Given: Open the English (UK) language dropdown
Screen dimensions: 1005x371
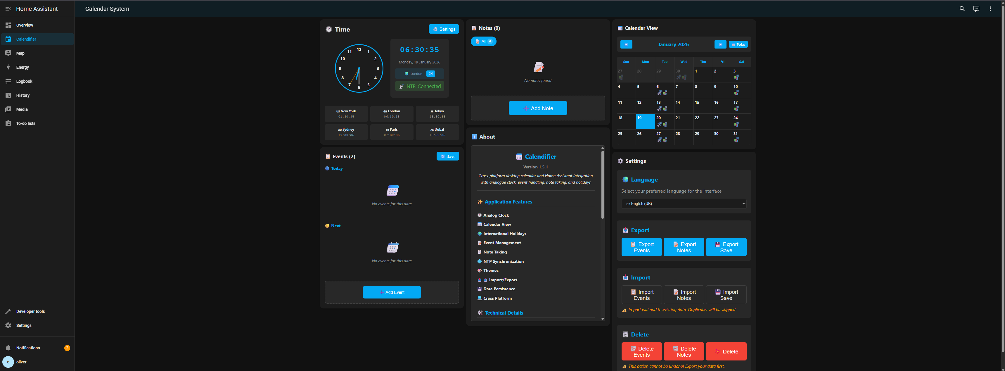Looking at the screenshot, I should [x=684, y=204].
